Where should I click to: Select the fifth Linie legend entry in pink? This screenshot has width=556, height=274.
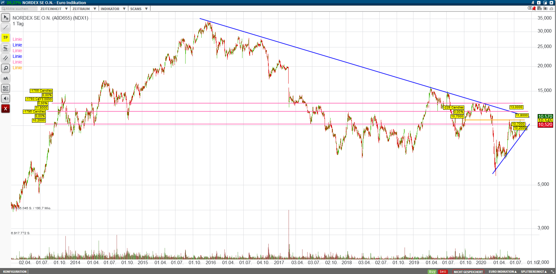(17, 62)
